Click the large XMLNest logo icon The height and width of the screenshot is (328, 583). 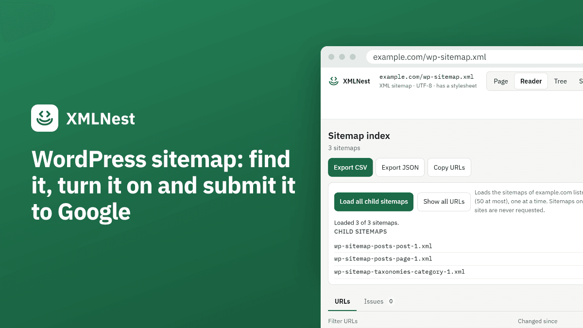(45, 118)
